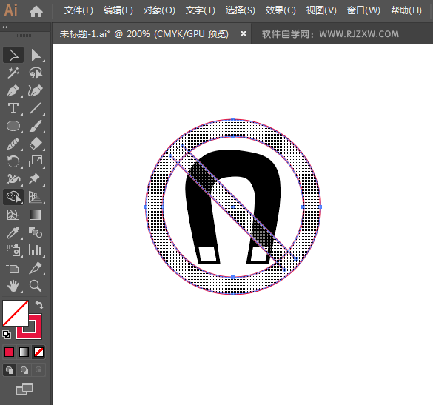Viewport: 433px width, 405px height.
Task: Choose the Pen tool
Action: (x=13, y=90)
